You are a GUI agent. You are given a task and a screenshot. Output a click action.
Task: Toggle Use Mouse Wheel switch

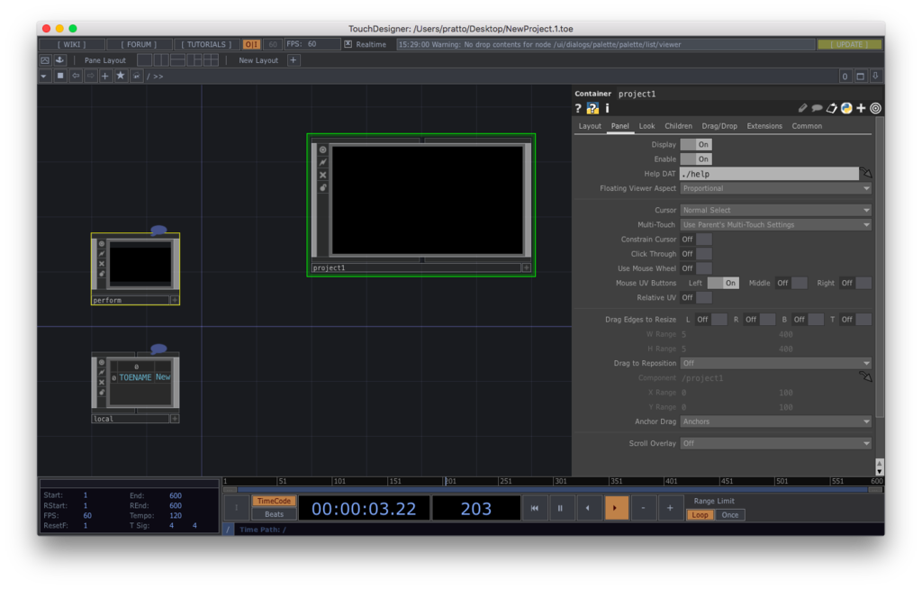coord(696,268)
